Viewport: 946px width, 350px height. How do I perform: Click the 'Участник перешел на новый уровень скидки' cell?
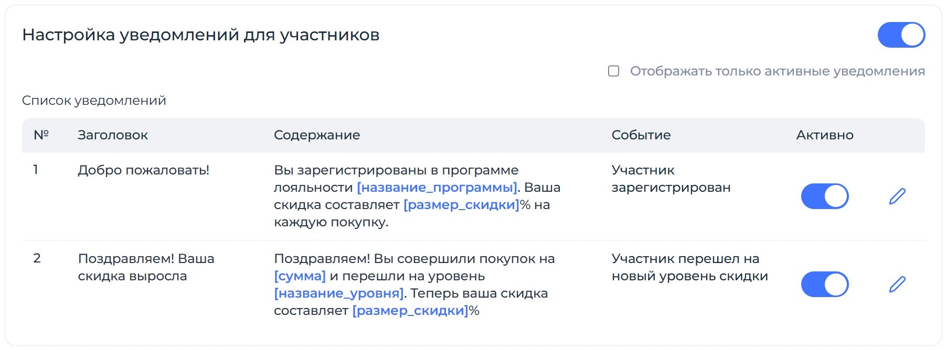coord(690,267)
